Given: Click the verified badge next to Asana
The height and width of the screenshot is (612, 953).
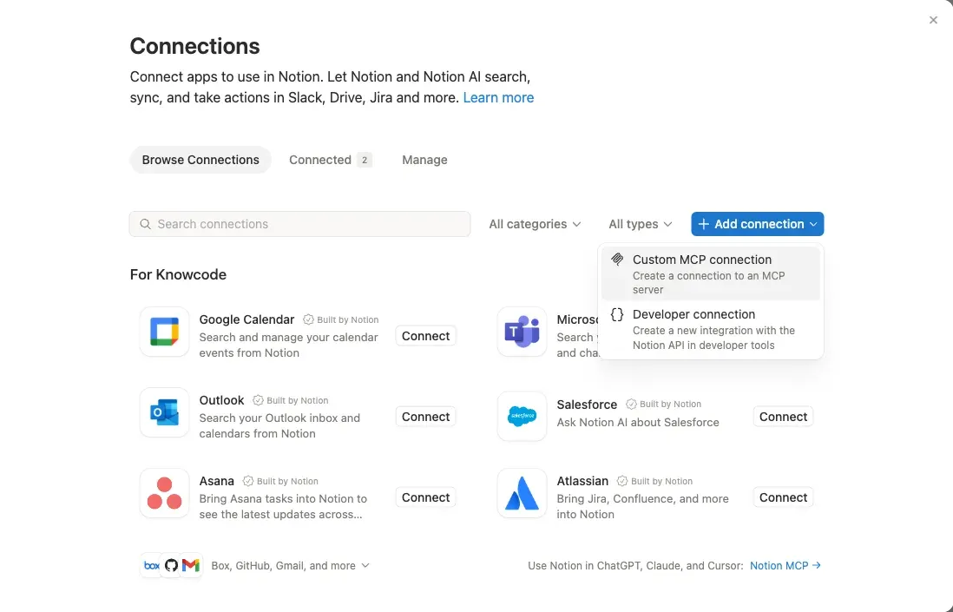Looking at the screenshot, I should click(248, 481).
